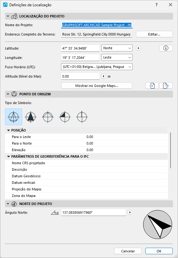178x258 pixels.
Task: Click the Longitude value field
Action: tap(80, 58)
